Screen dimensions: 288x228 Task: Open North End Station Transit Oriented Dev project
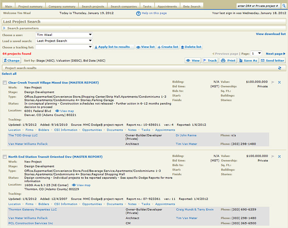click(55, 157)
